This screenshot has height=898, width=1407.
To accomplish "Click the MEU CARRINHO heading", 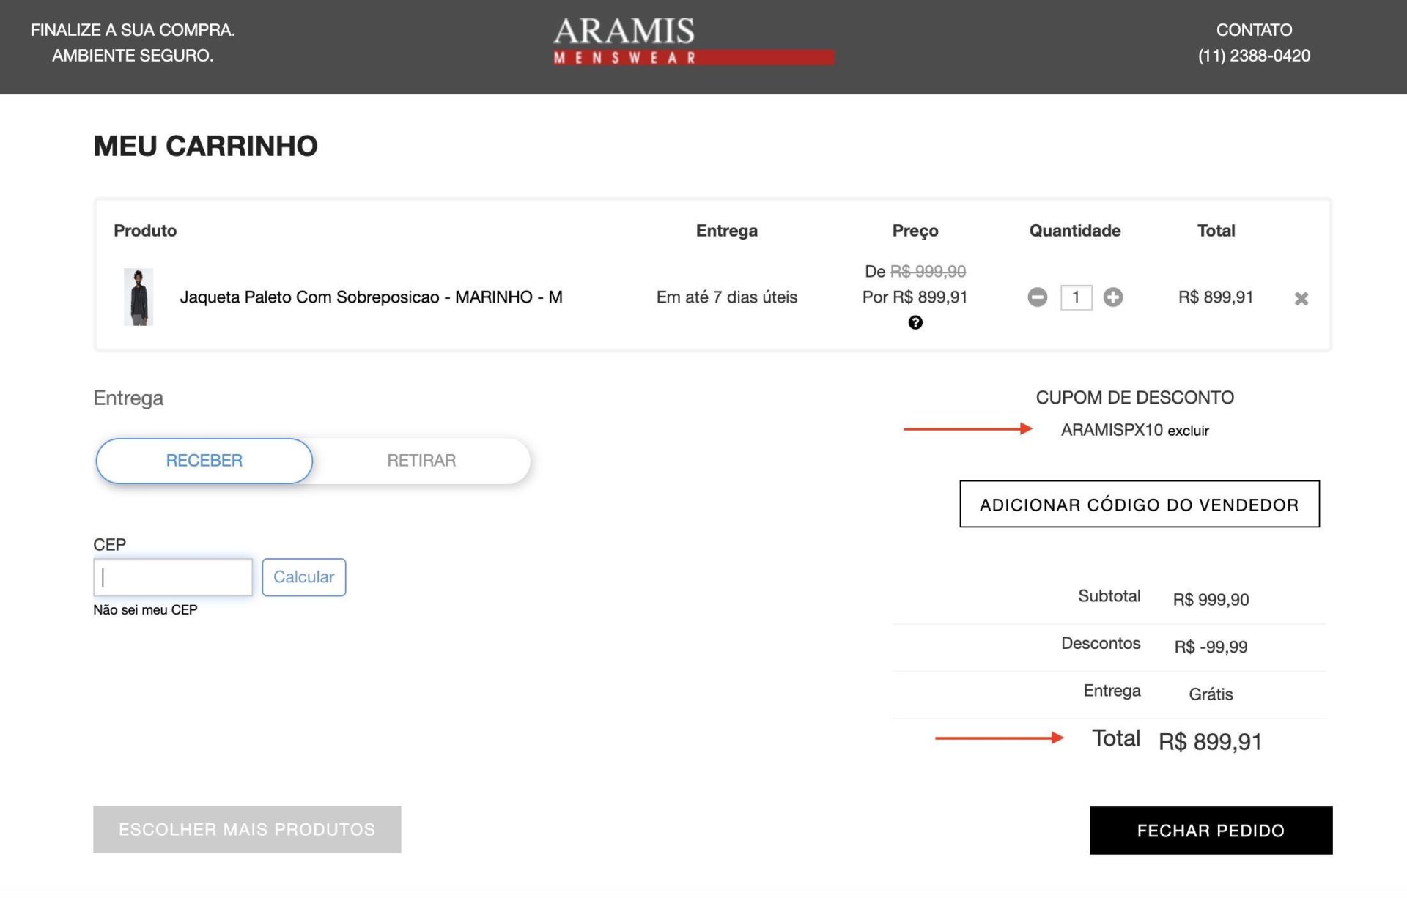I will pyautogui.click(x=205, y=146).
